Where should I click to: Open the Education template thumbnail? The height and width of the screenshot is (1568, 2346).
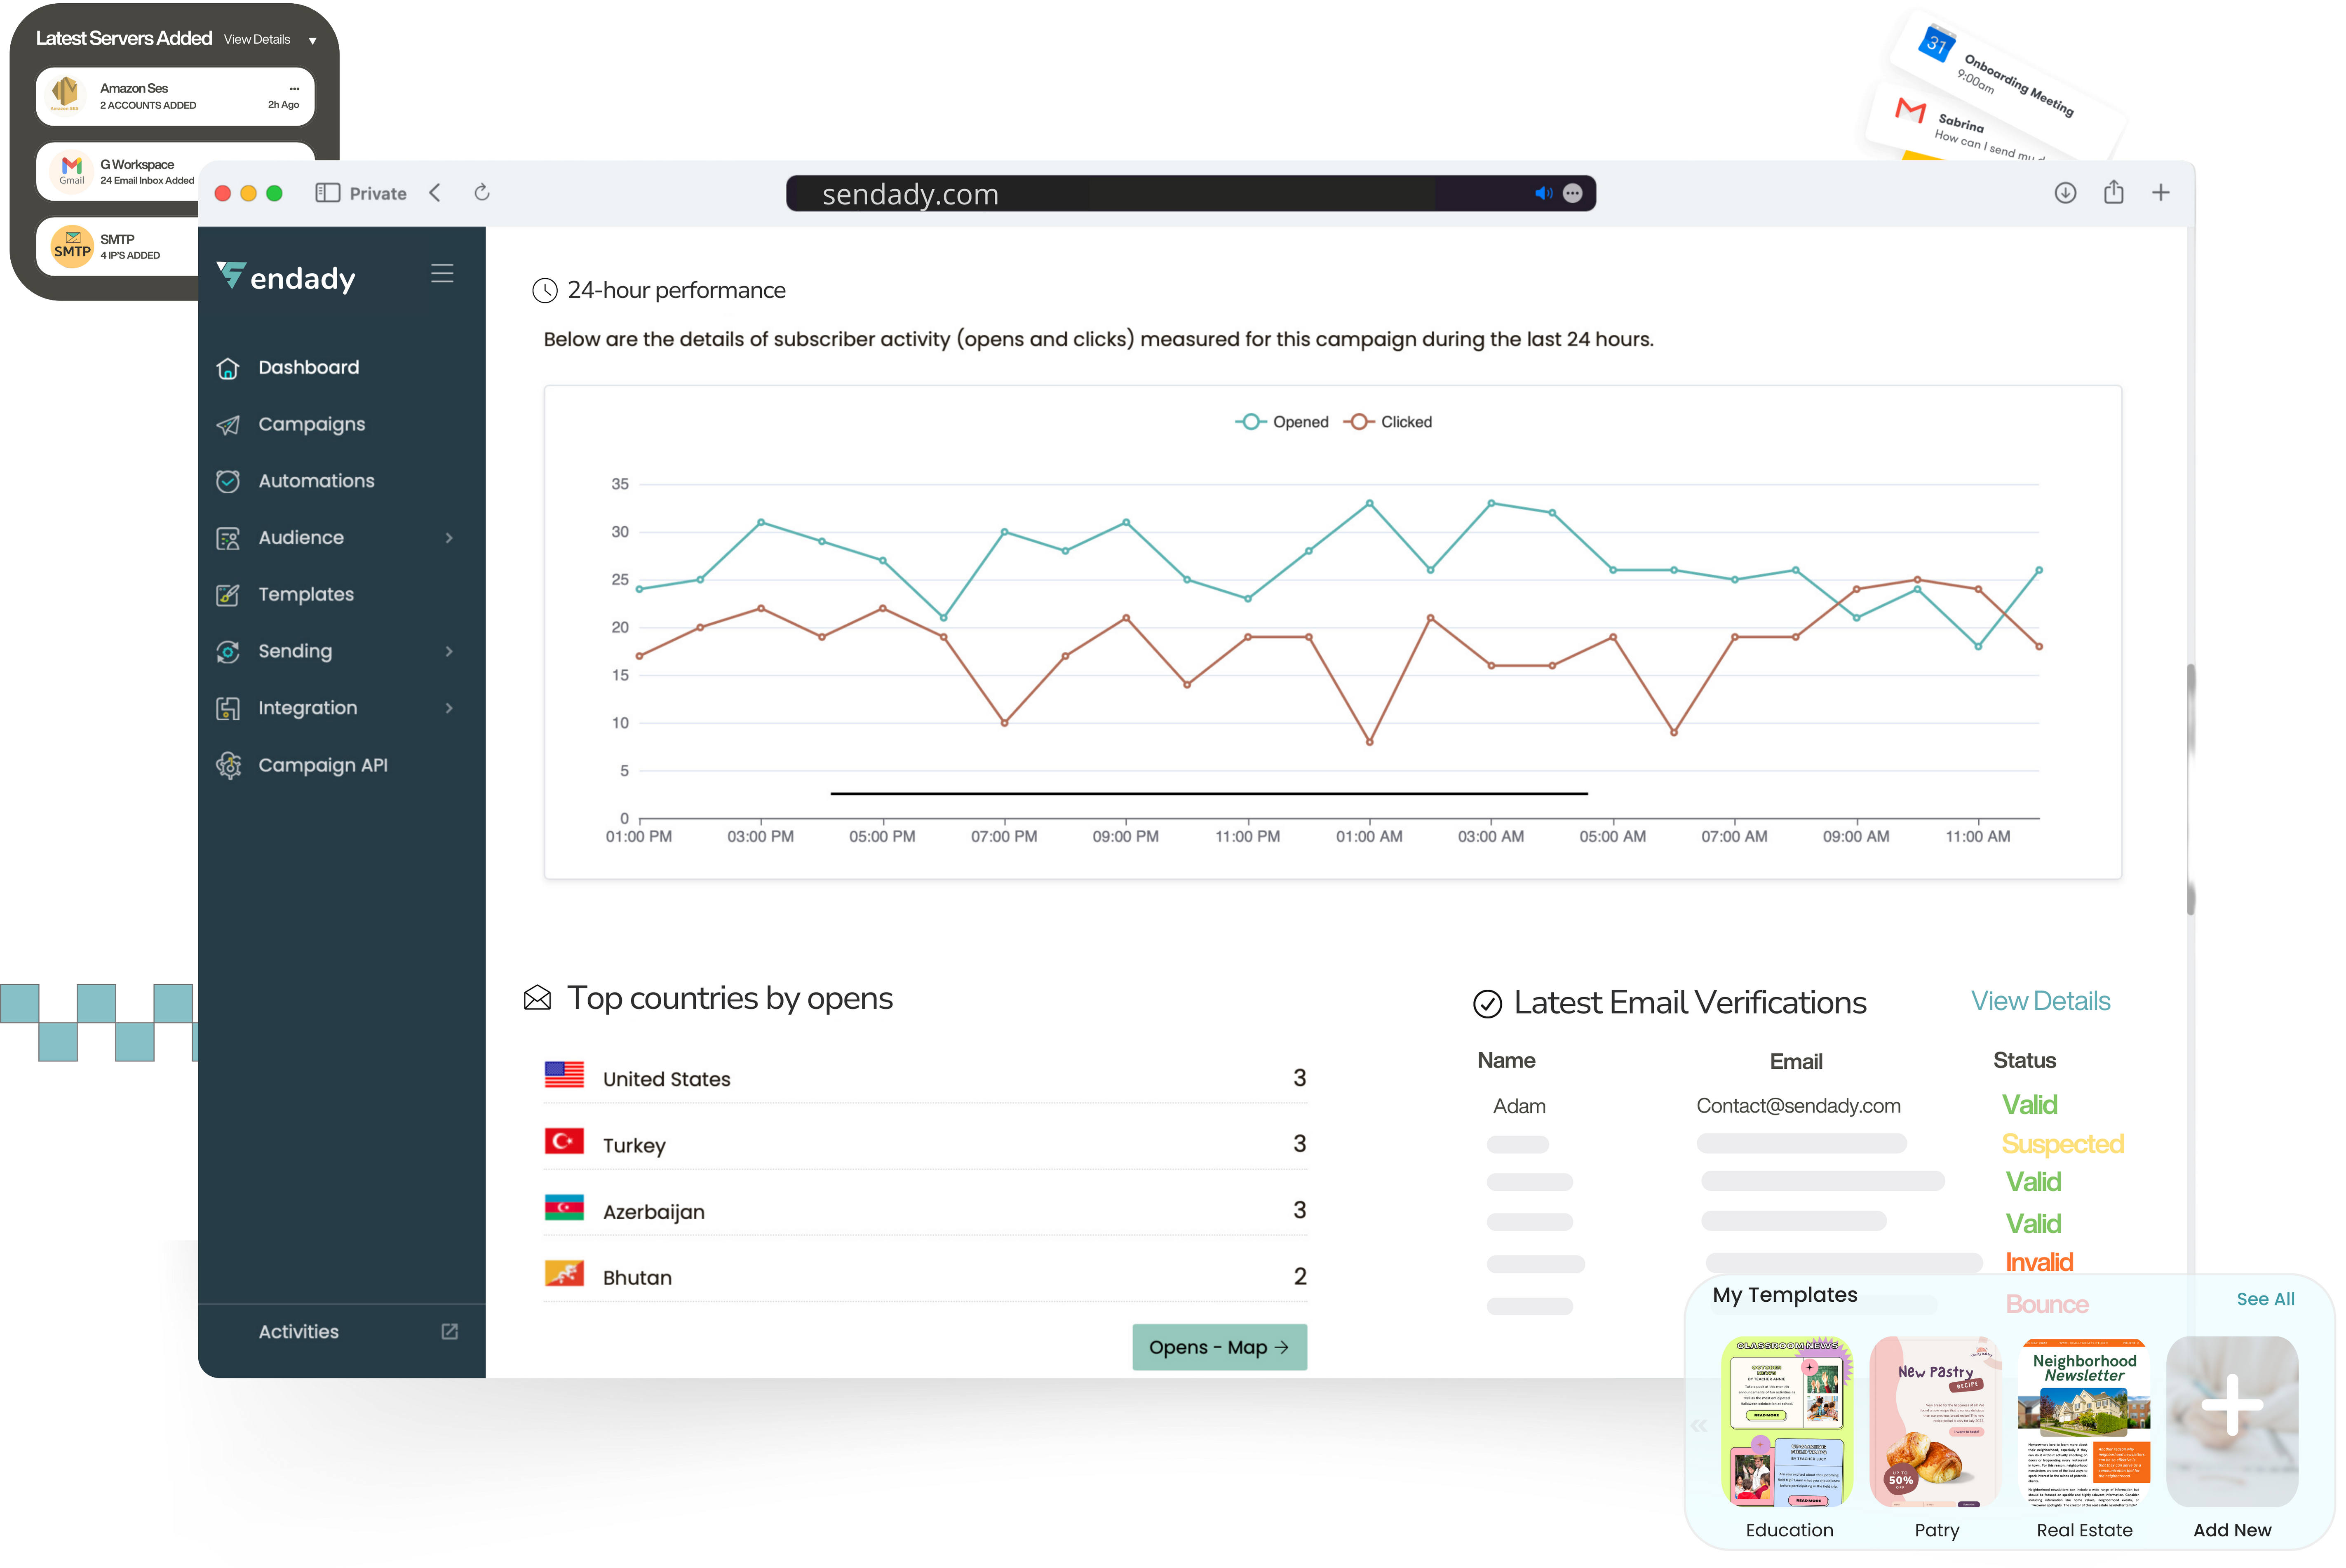point(1788,1421)
